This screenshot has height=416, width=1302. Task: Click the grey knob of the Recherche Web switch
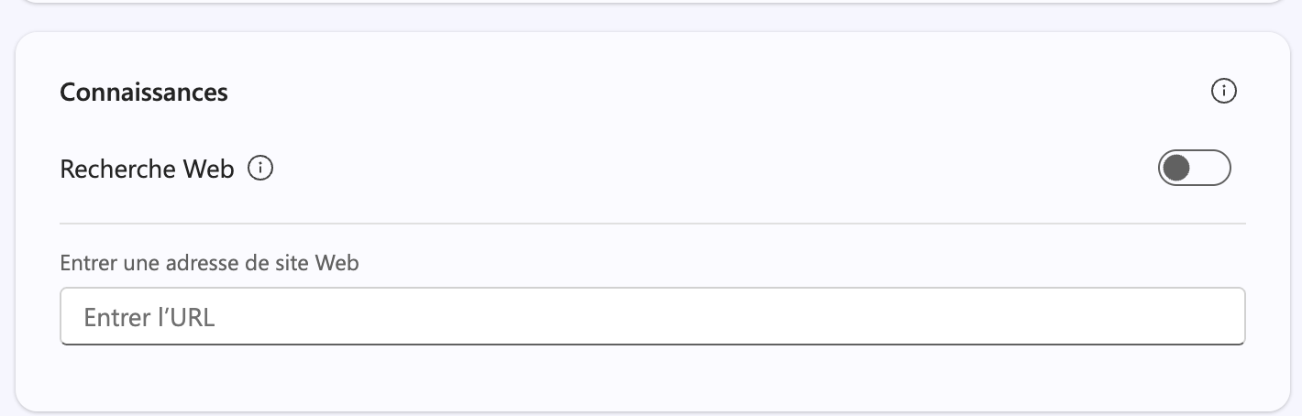[x=1176, y=169]
